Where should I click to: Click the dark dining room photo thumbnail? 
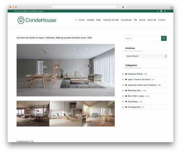[33, 114]
